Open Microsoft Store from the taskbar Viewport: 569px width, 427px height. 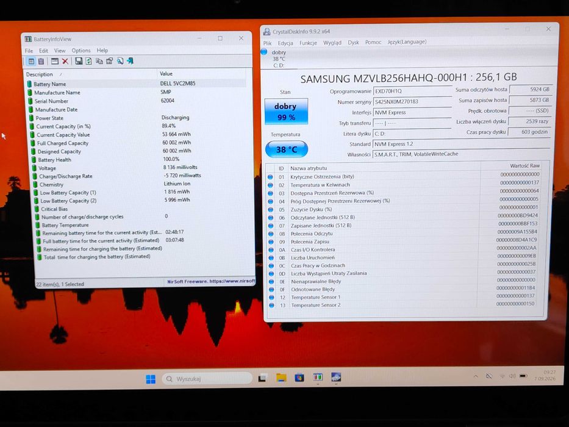click(x=299, y=378)
